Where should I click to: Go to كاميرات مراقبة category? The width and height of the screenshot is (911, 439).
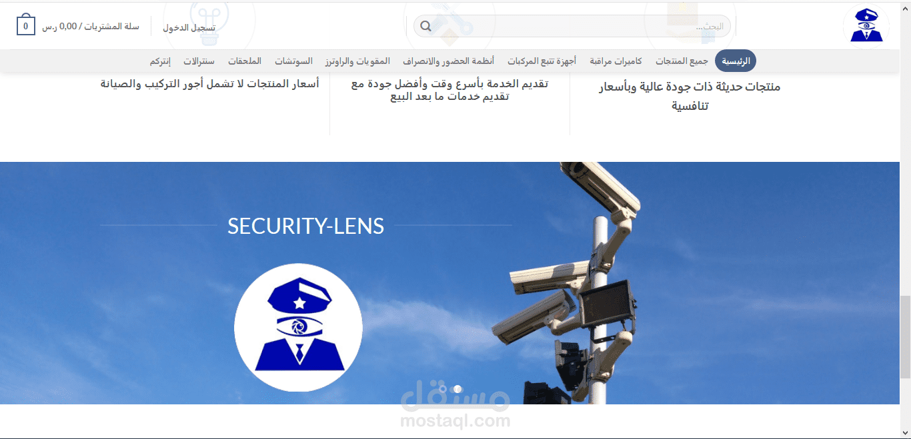616,61
